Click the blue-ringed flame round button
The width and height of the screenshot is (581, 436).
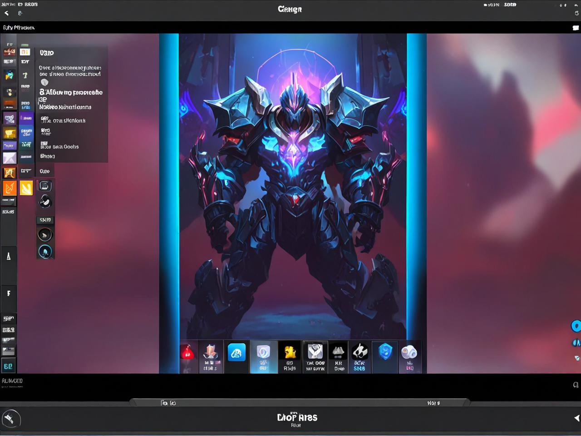45,251
